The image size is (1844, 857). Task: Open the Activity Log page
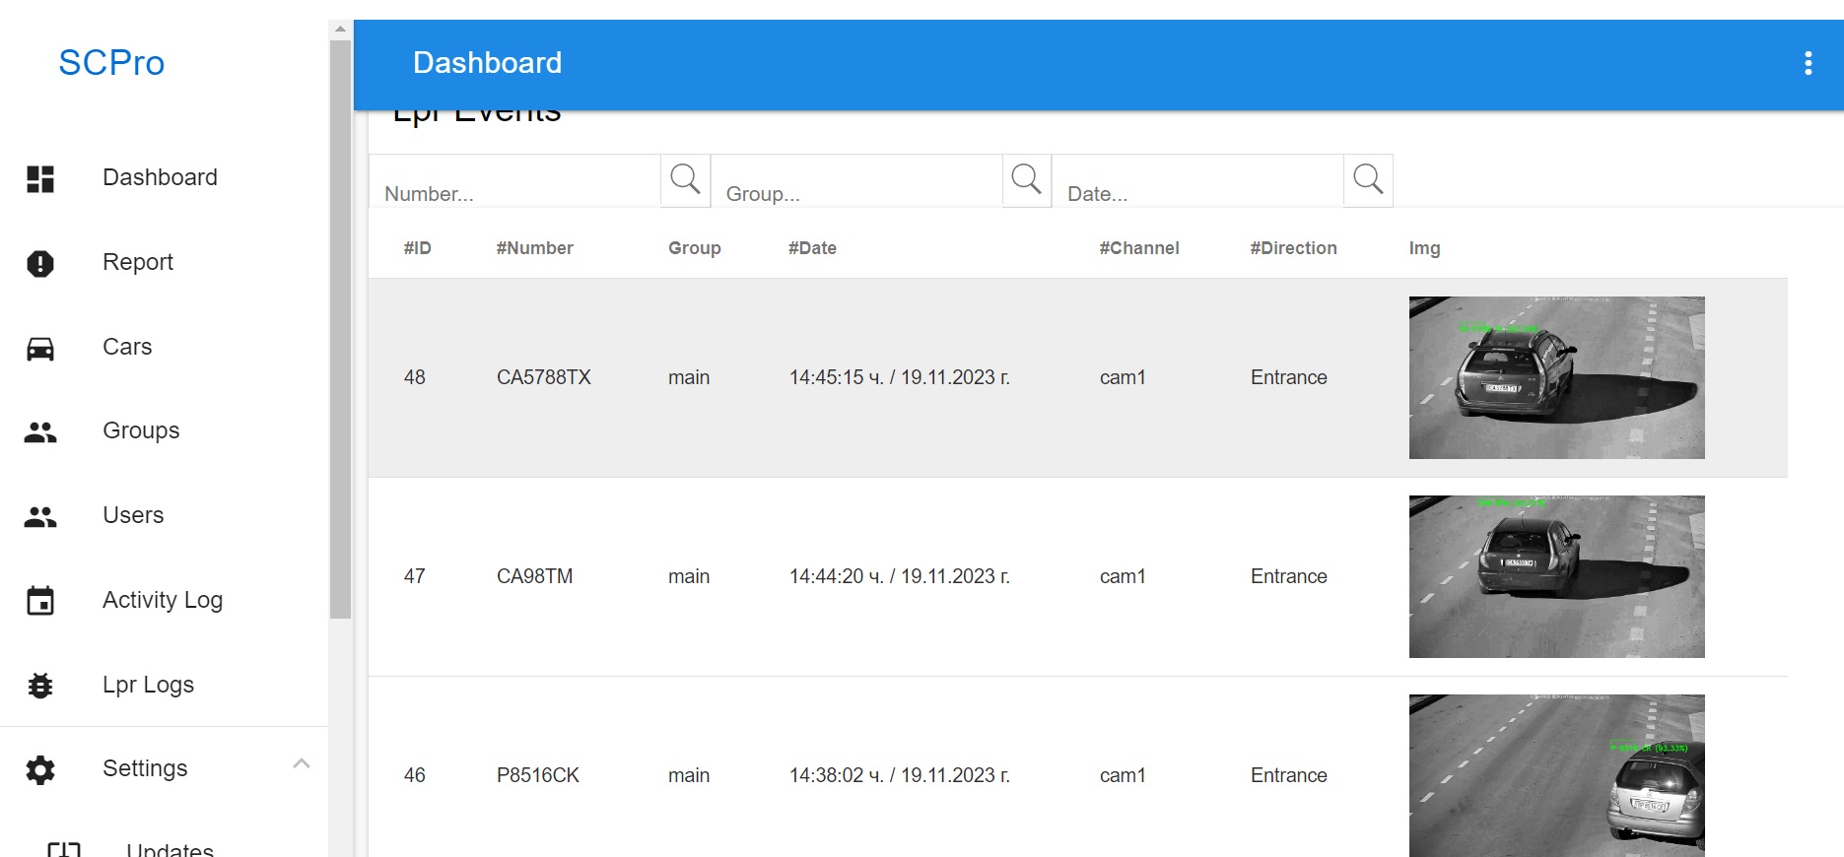(164, 600)
